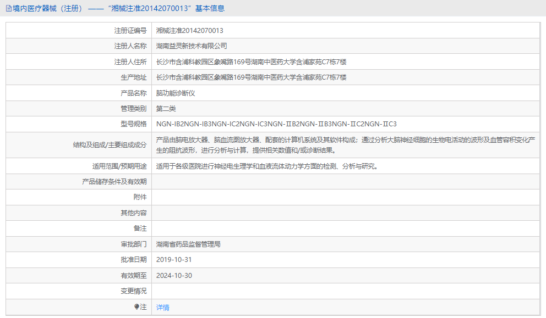Click the lightbulb icon beside 注 row
The image size is (546, 318).
138,307
